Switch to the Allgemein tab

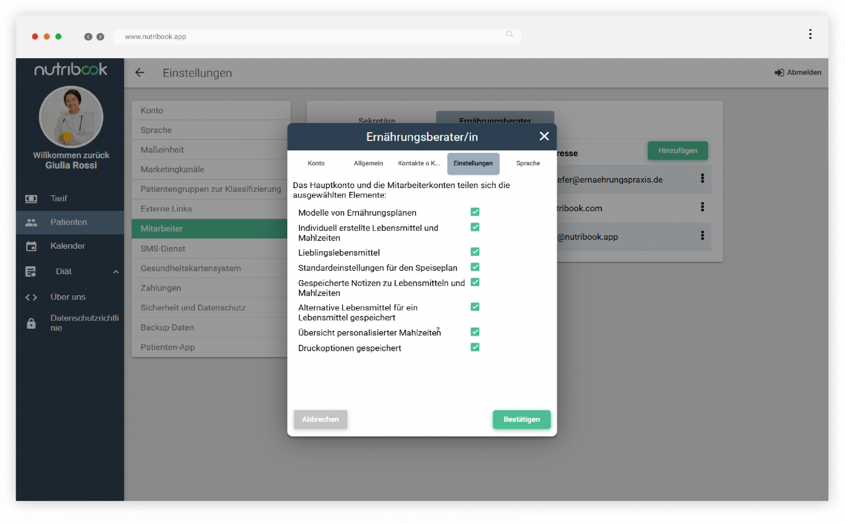coord(368,163)
